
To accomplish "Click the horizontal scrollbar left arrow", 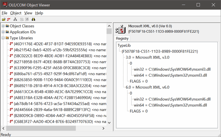I will pyautogui.click(x=3, y=128).
